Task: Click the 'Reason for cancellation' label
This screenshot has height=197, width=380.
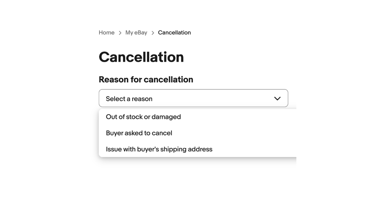Action: [146, 79]
